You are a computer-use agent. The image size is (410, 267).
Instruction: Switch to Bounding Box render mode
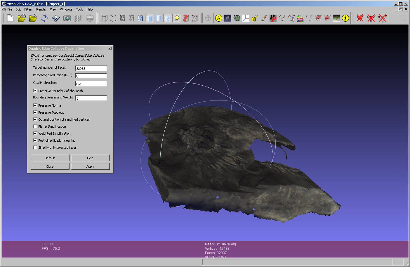[x=104, y=18]
